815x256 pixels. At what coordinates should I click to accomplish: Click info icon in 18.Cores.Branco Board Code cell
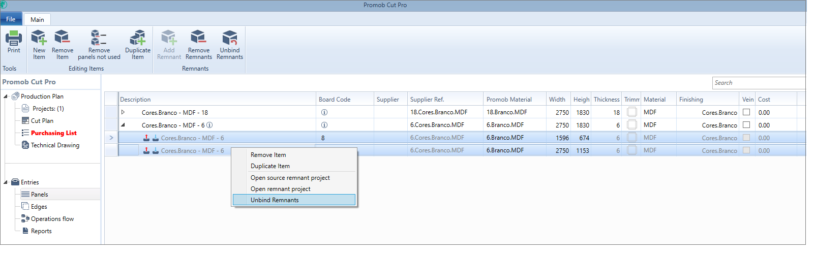[324, 112]
